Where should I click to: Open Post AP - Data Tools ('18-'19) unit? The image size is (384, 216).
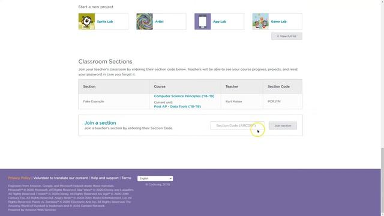(178, 107)
